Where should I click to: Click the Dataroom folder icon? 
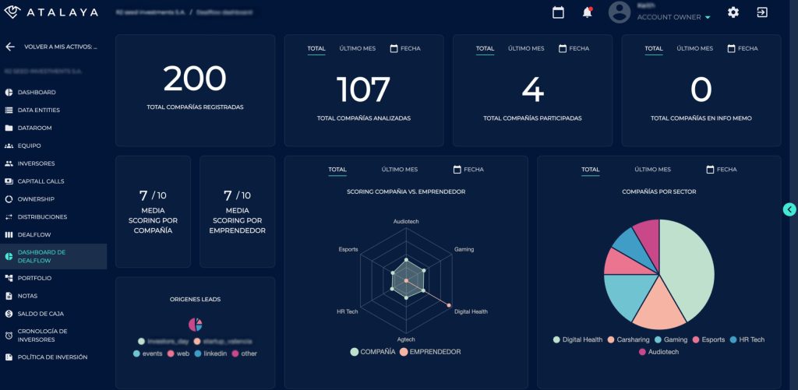coord(9,128)
